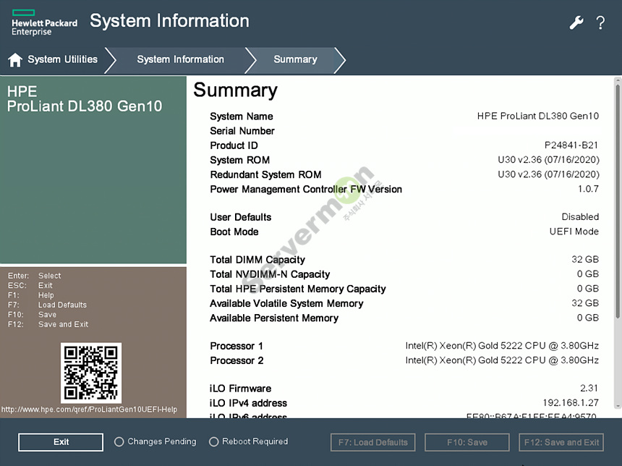The height and width of the screenshot is (466, 622).
Task: Select the Product ID label
Action: pos(234,145)
